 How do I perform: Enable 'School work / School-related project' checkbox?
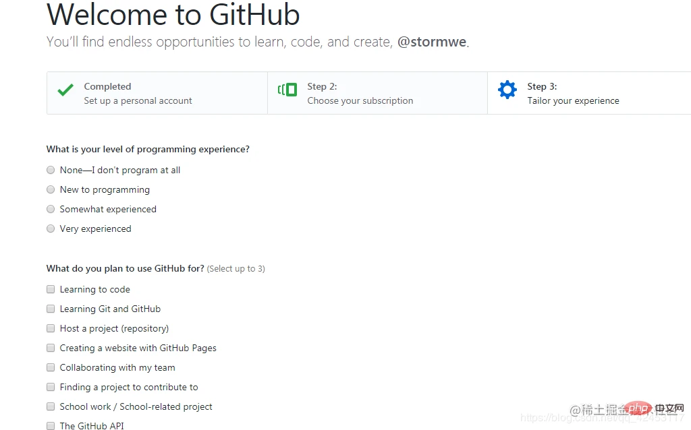point(51,407)
